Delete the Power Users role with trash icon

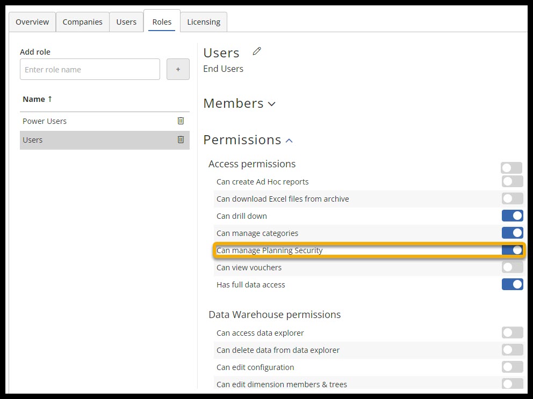181,121
